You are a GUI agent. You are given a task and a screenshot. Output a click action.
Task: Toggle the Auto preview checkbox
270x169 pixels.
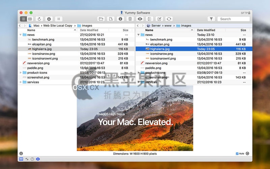pyautogui.click(x=237, y=154)
